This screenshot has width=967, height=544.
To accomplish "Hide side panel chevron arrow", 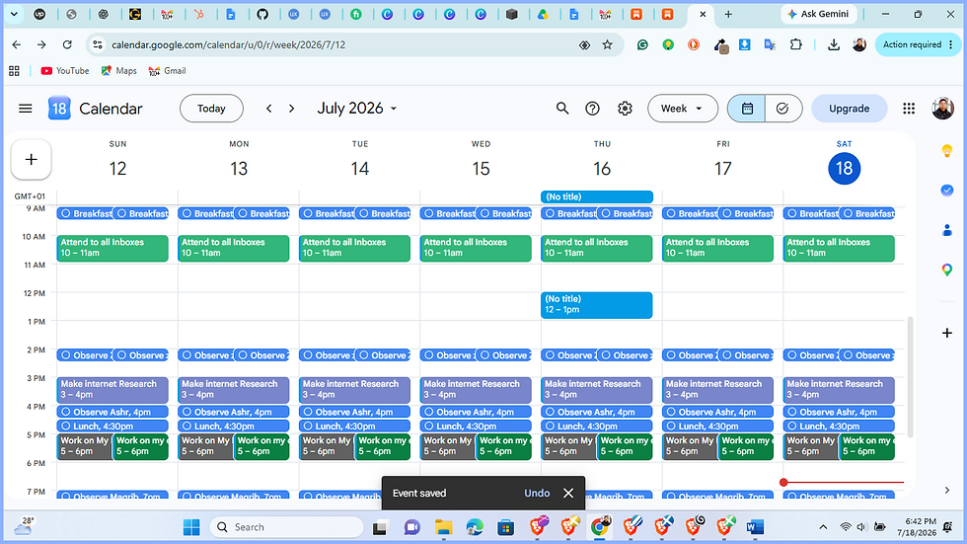I will 947,491.
